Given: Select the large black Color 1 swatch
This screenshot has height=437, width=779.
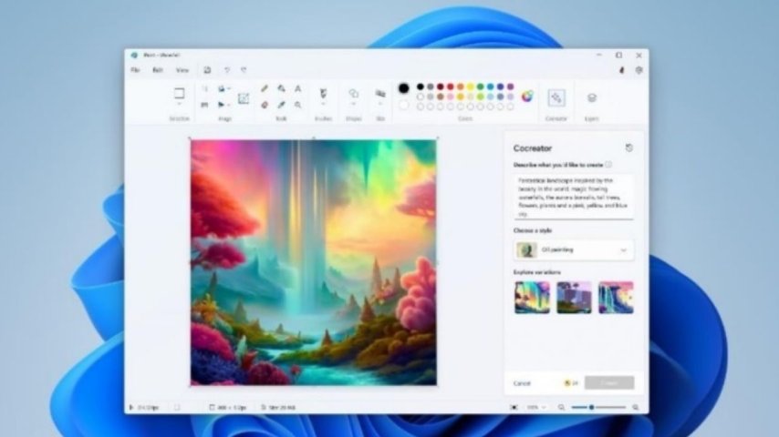Looking at the screenshot, I should click(x=403, y=88).
